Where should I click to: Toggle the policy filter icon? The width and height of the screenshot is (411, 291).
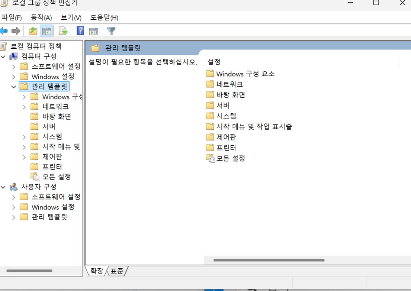(110, 30)
